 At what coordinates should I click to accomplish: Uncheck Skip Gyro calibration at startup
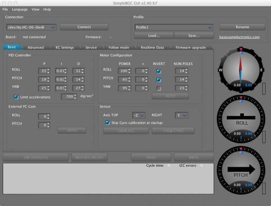tap(107, 122)
